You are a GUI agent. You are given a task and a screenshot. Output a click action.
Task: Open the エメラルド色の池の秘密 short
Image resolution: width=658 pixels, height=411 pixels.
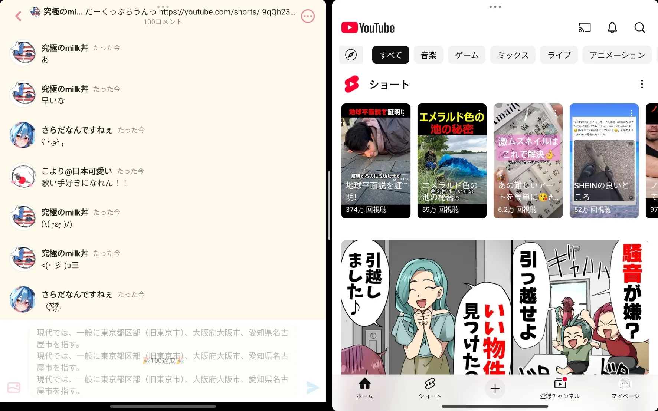click(452, 161)
